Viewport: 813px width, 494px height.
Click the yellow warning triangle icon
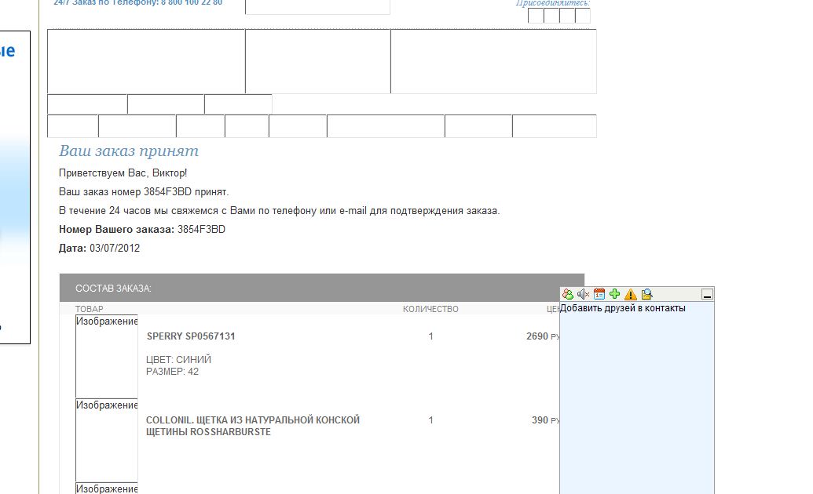(x=631, y=294)
